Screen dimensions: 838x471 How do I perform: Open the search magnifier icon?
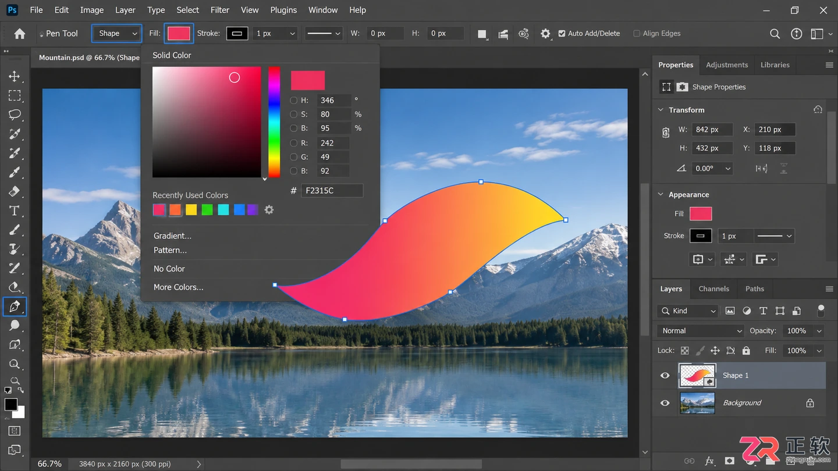coord(775,34)
